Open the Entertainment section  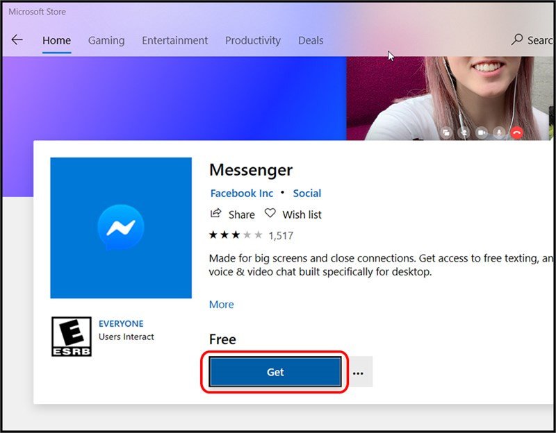pos(174,40)
